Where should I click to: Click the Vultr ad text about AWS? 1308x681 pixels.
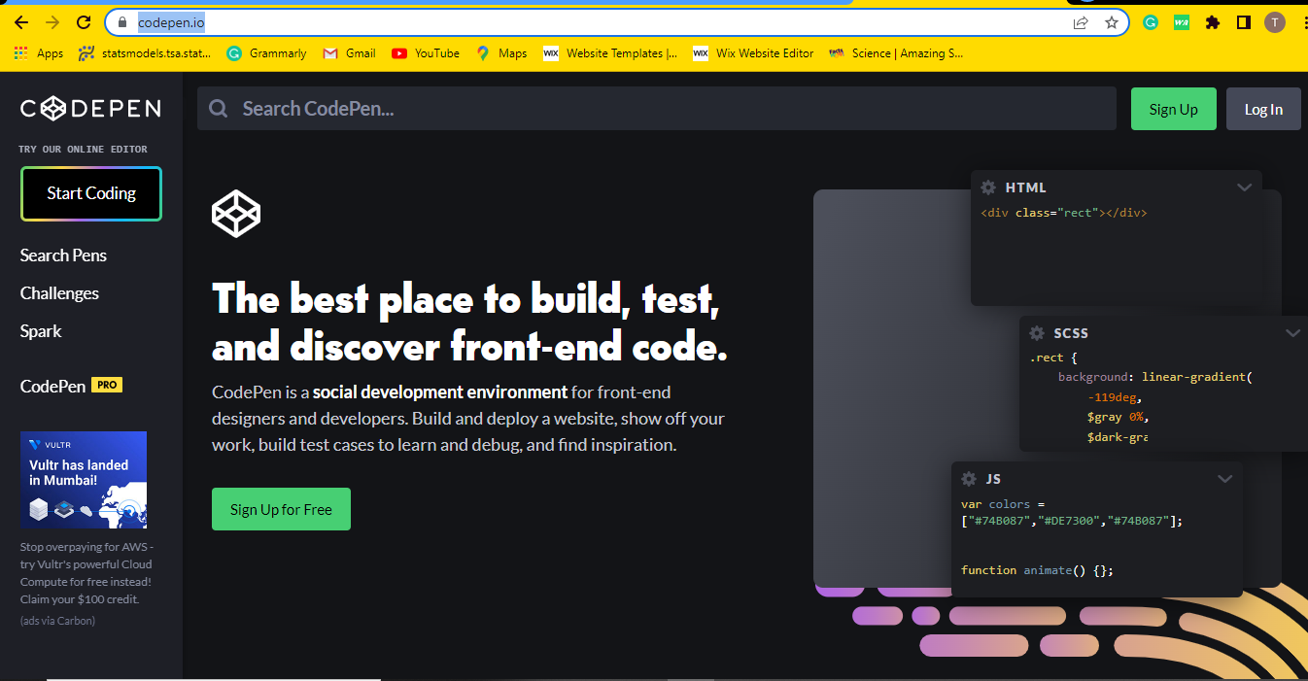point(86,573)
